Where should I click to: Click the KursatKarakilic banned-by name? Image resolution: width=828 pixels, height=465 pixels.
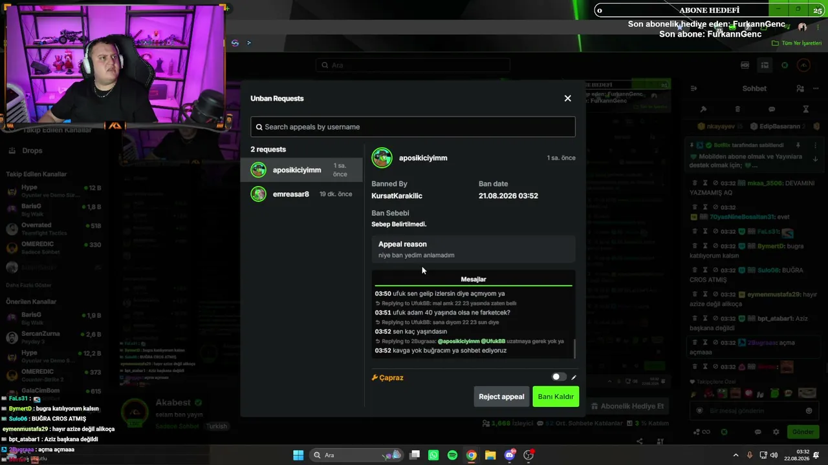pyautogui.click(x=397, y=196)
